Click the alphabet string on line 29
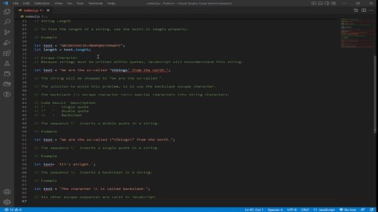 (91, 45)
